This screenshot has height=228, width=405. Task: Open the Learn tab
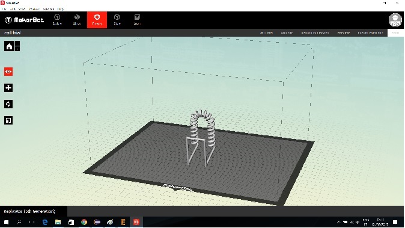pos(137,20)
